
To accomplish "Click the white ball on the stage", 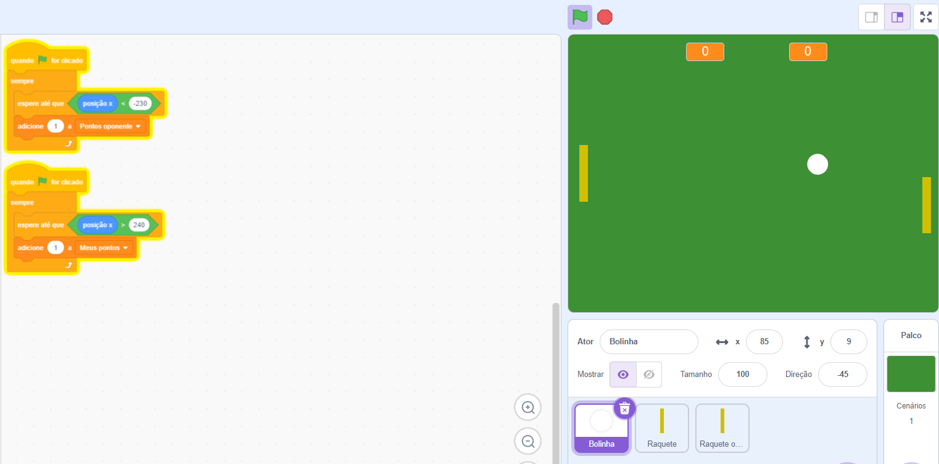I will tap(817, 164).
